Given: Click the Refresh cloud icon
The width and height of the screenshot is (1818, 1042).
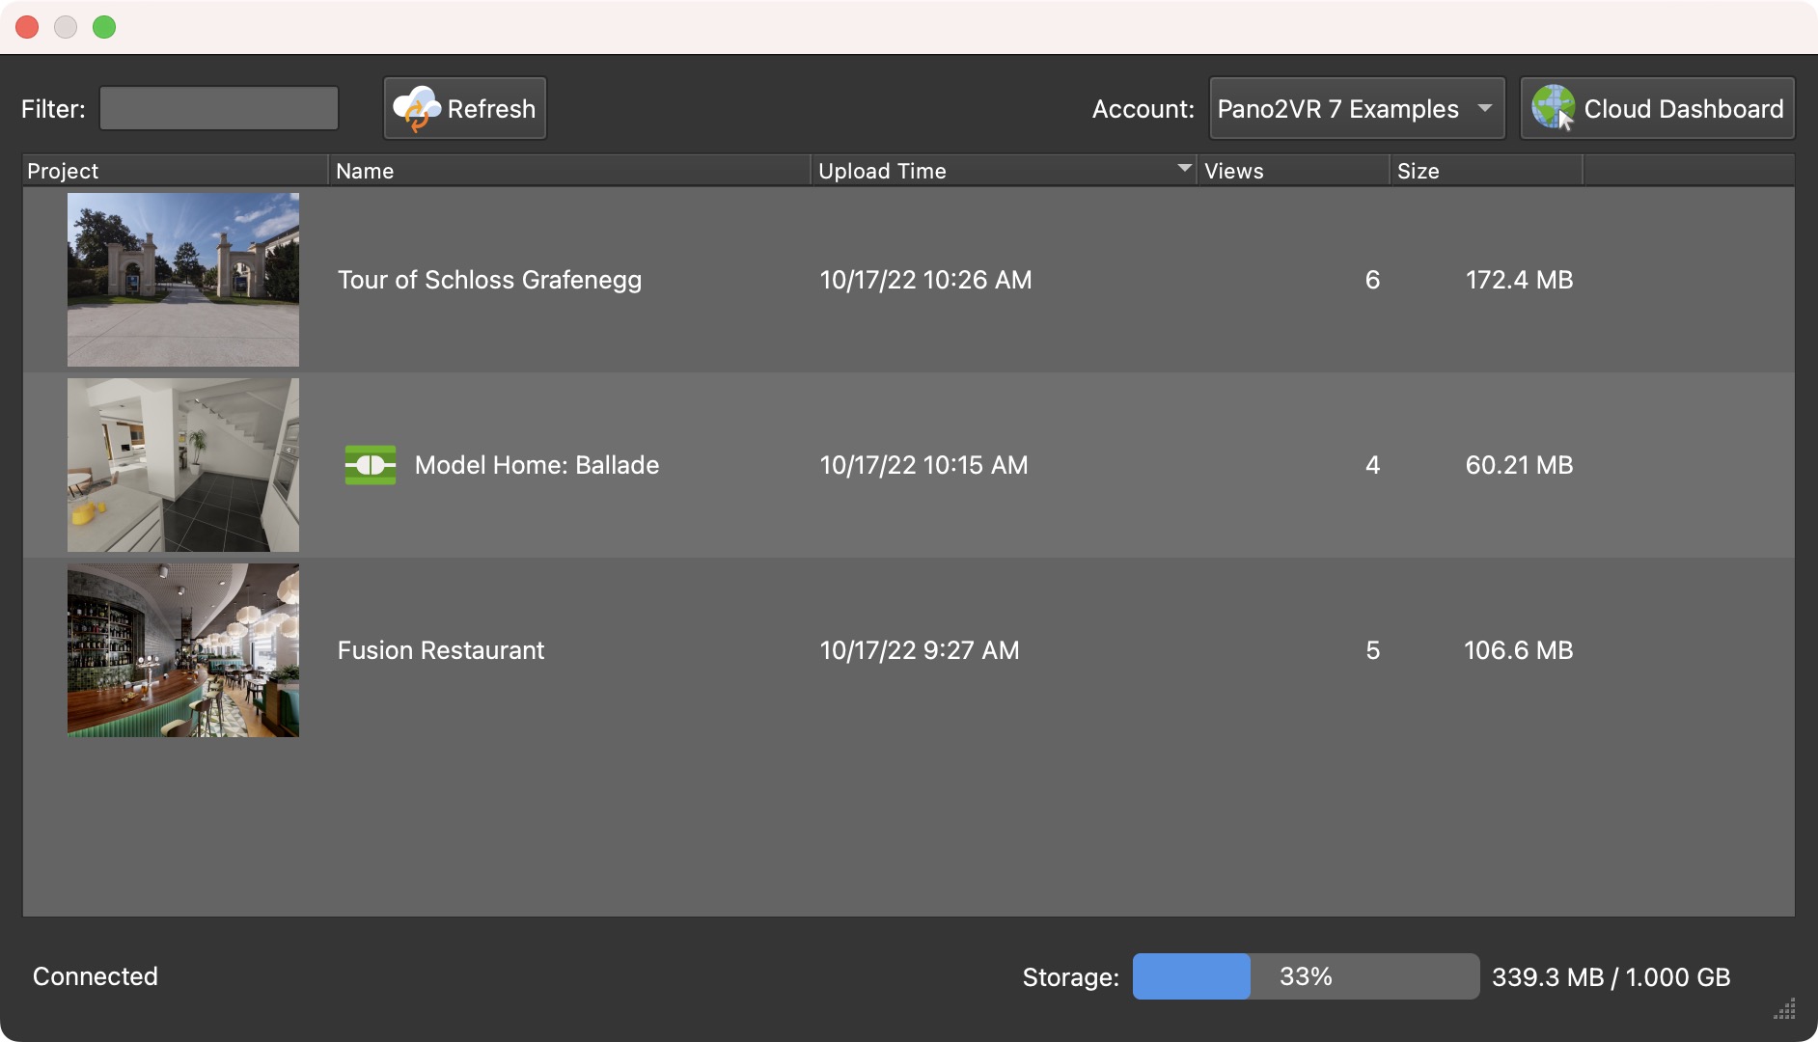Looking at the screenshot, I should 419,108.
